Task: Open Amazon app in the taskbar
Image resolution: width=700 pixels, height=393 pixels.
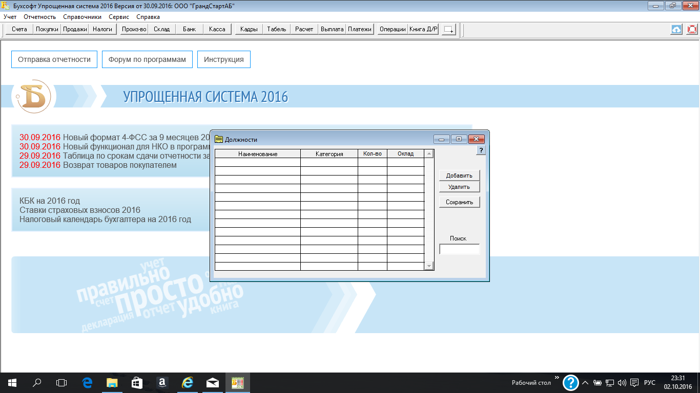Action: 162,382
